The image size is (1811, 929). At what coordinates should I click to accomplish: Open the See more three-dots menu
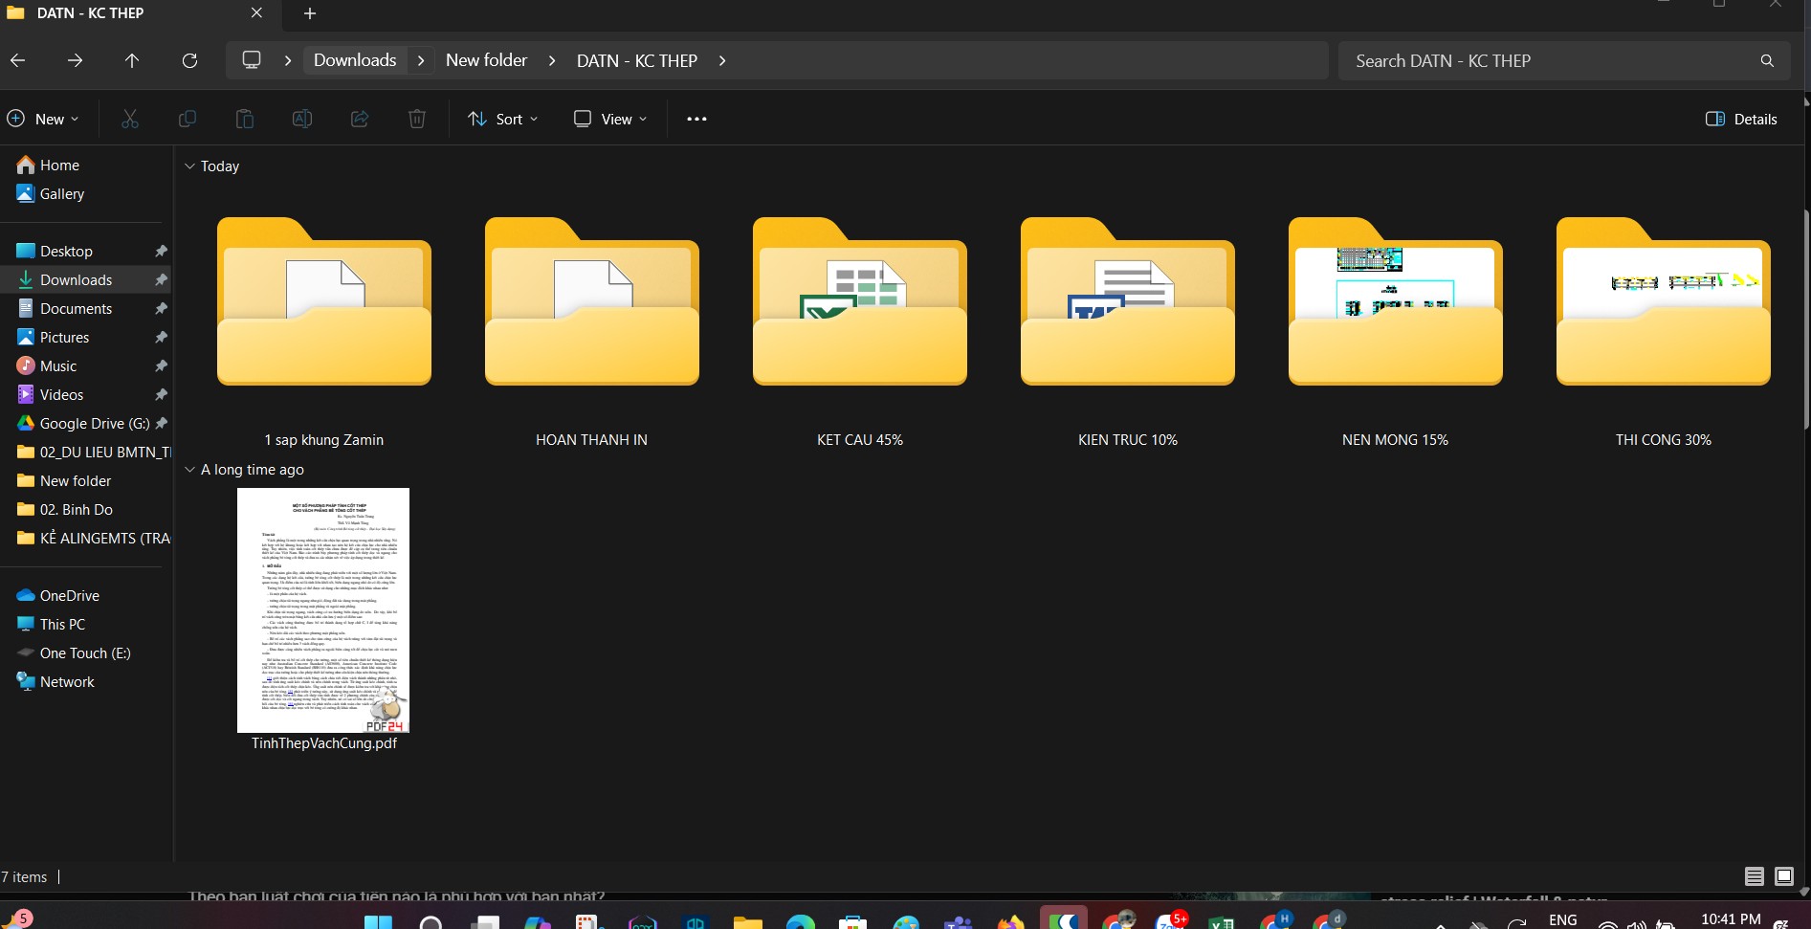pyautogui.click(x=696, y=119)
